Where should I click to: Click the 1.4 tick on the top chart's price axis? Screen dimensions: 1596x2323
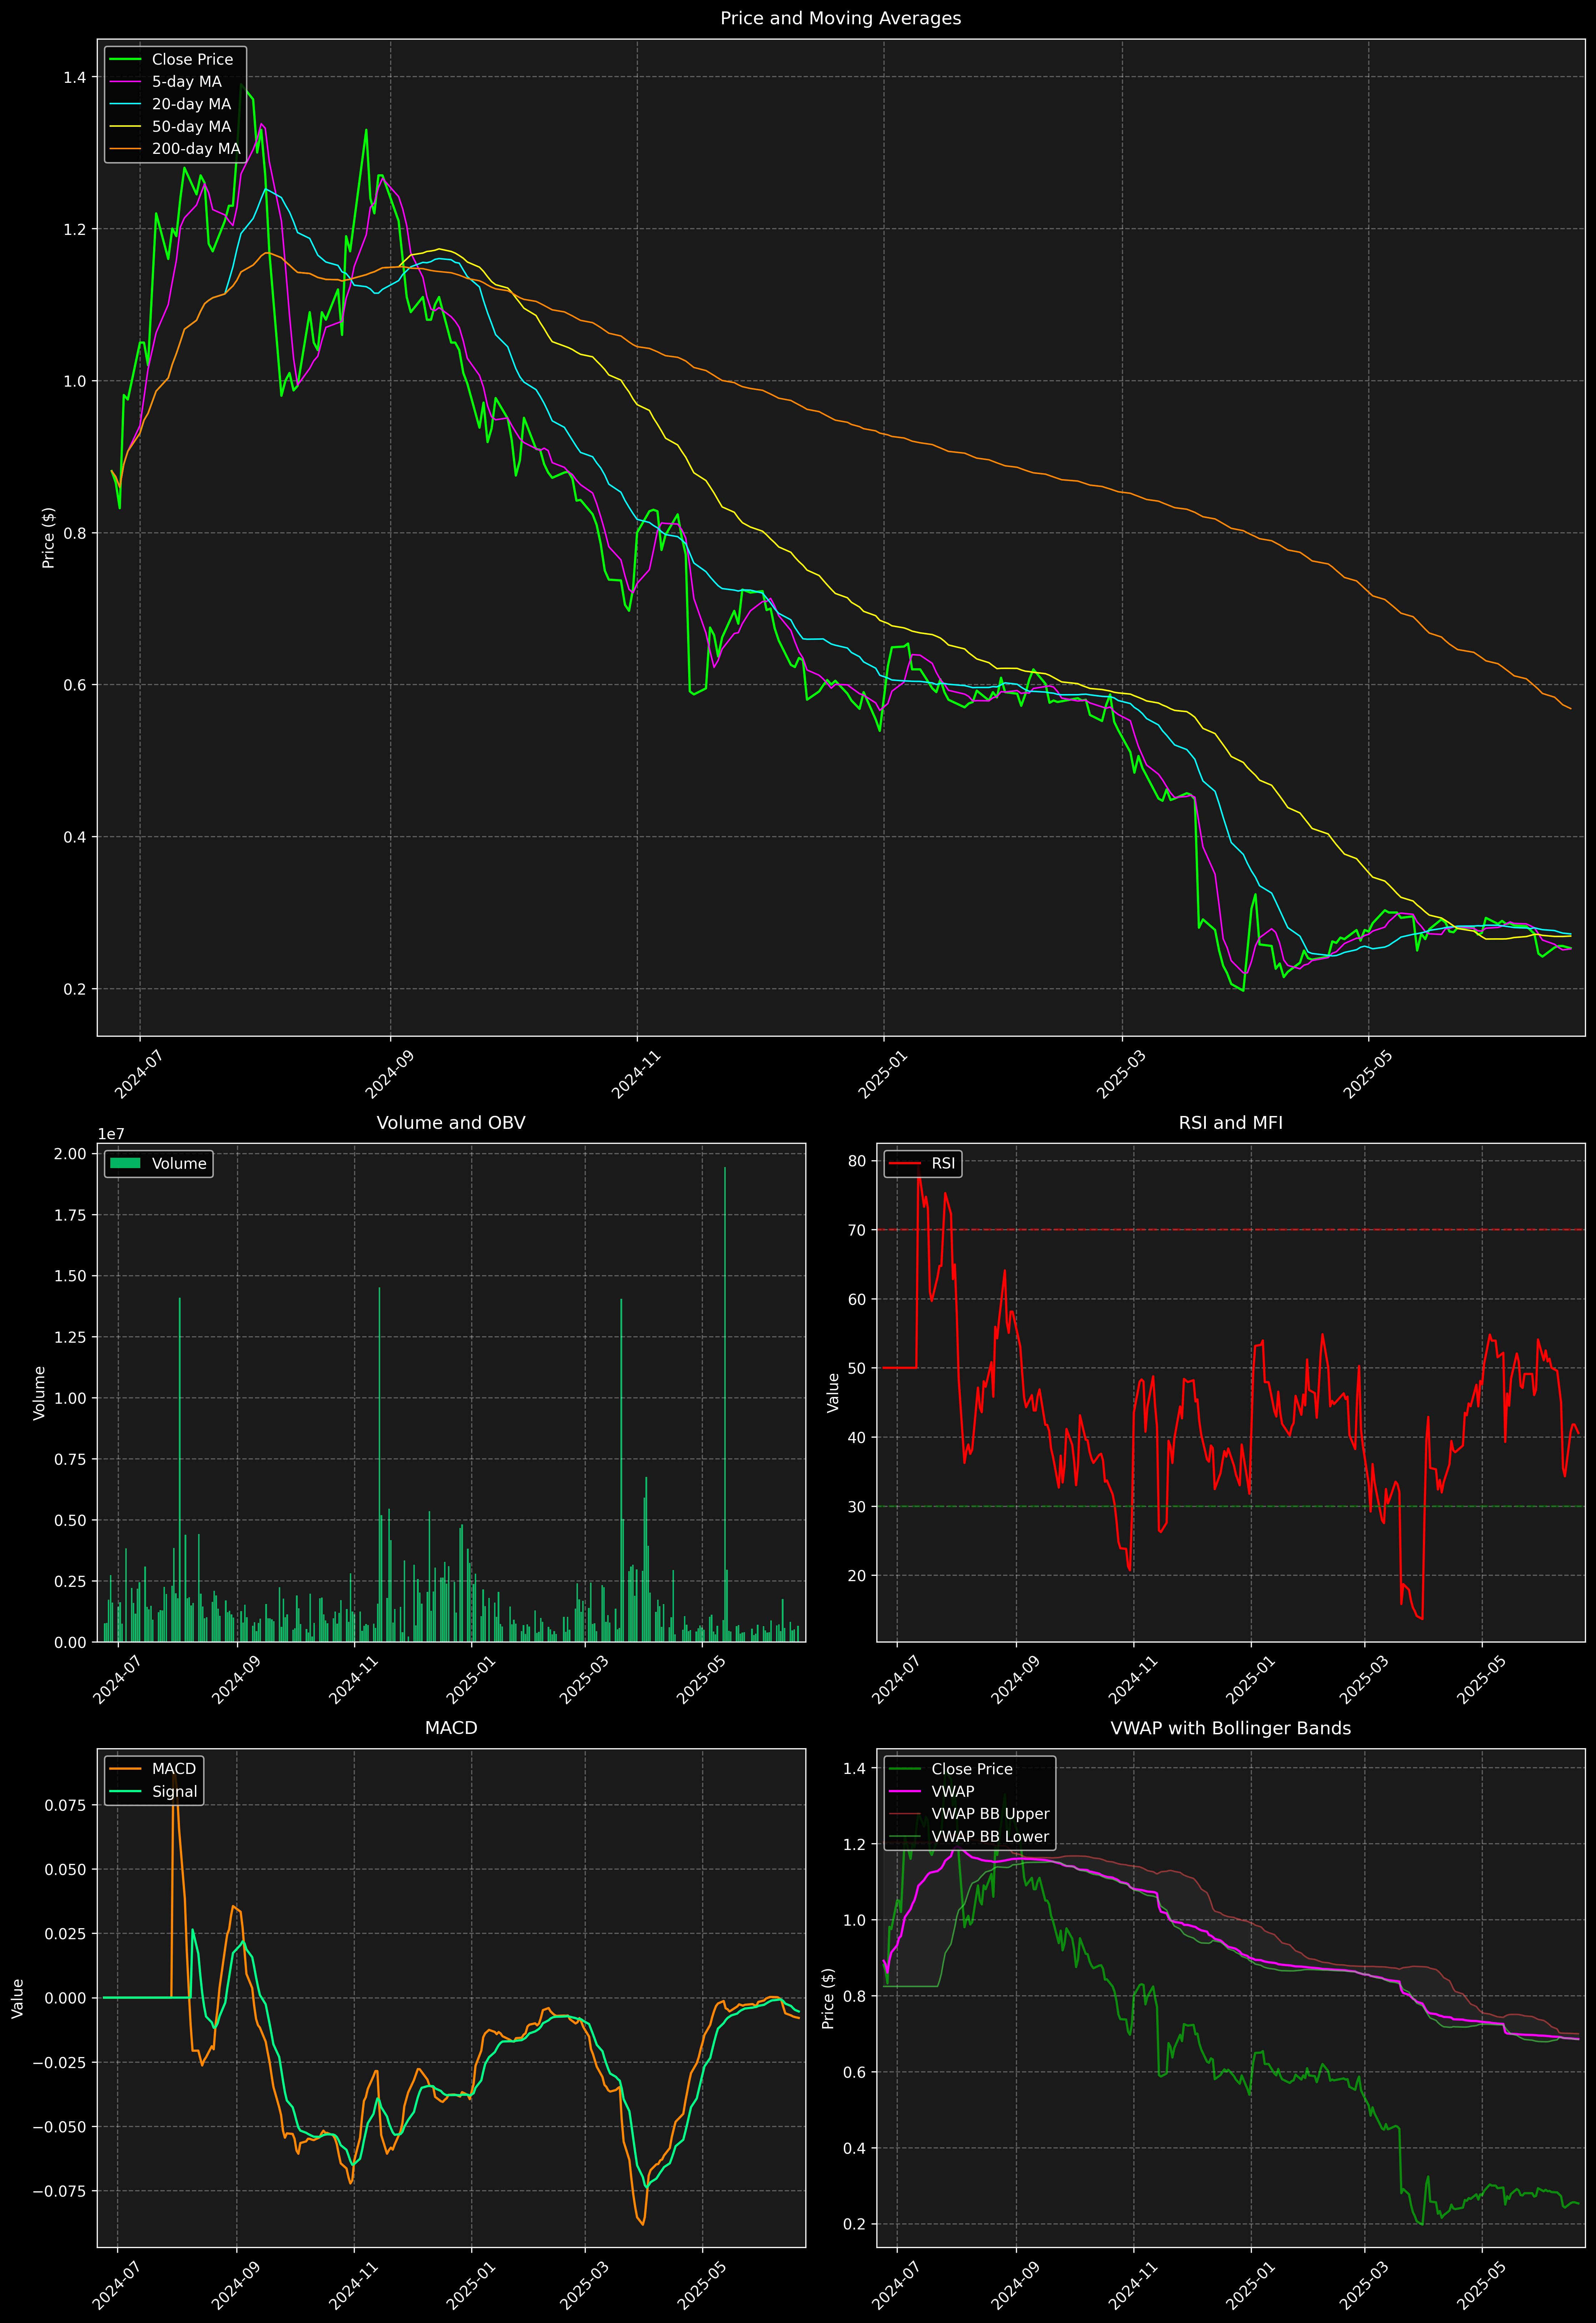[x=75, y=78]
